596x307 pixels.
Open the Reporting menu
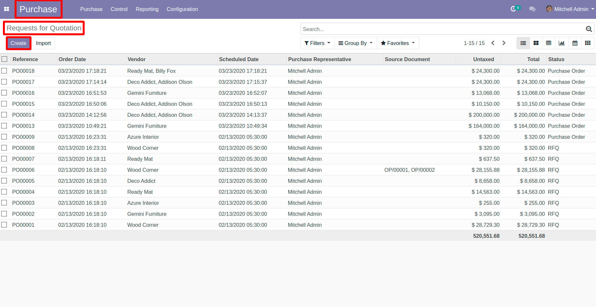click(x=147, y=9)
